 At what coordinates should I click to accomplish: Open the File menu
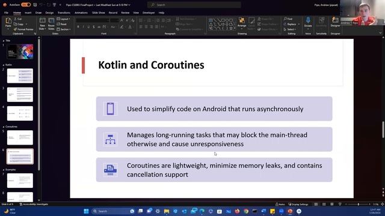coord(6,13)
